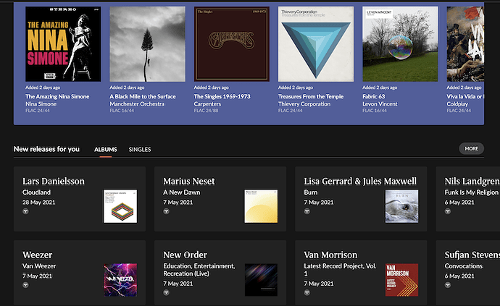Screen dimensions: 500x306
Task: Open New Order artist name
Action: pyautogui.click(x=185, y=255)
